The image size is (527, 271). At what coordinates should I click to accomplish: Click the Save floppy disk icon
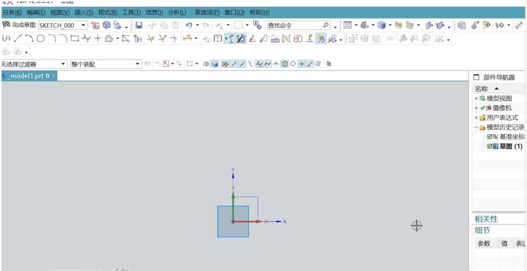click(x=139, y=25)
